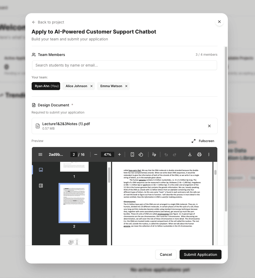Screen dimensions: 255x278
Task: Click the PDF file icon beside filename
Action: coord(38,126)
